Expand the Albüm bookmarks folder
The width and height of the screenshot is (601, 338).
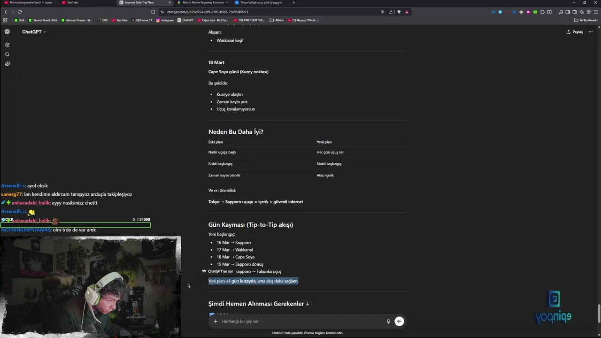277,20
